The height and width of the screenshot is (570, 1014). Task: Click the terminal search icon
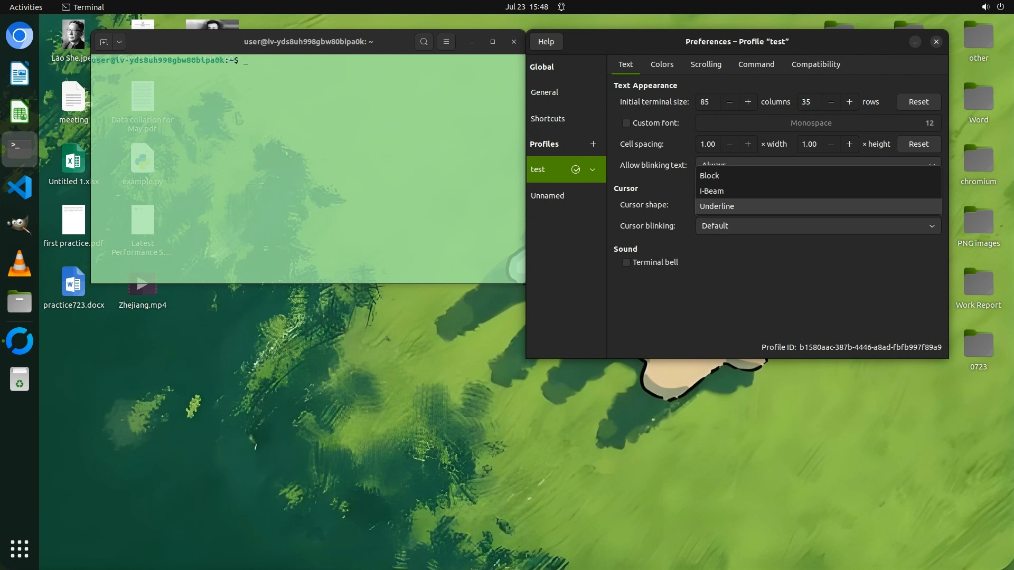pos(424,42)
